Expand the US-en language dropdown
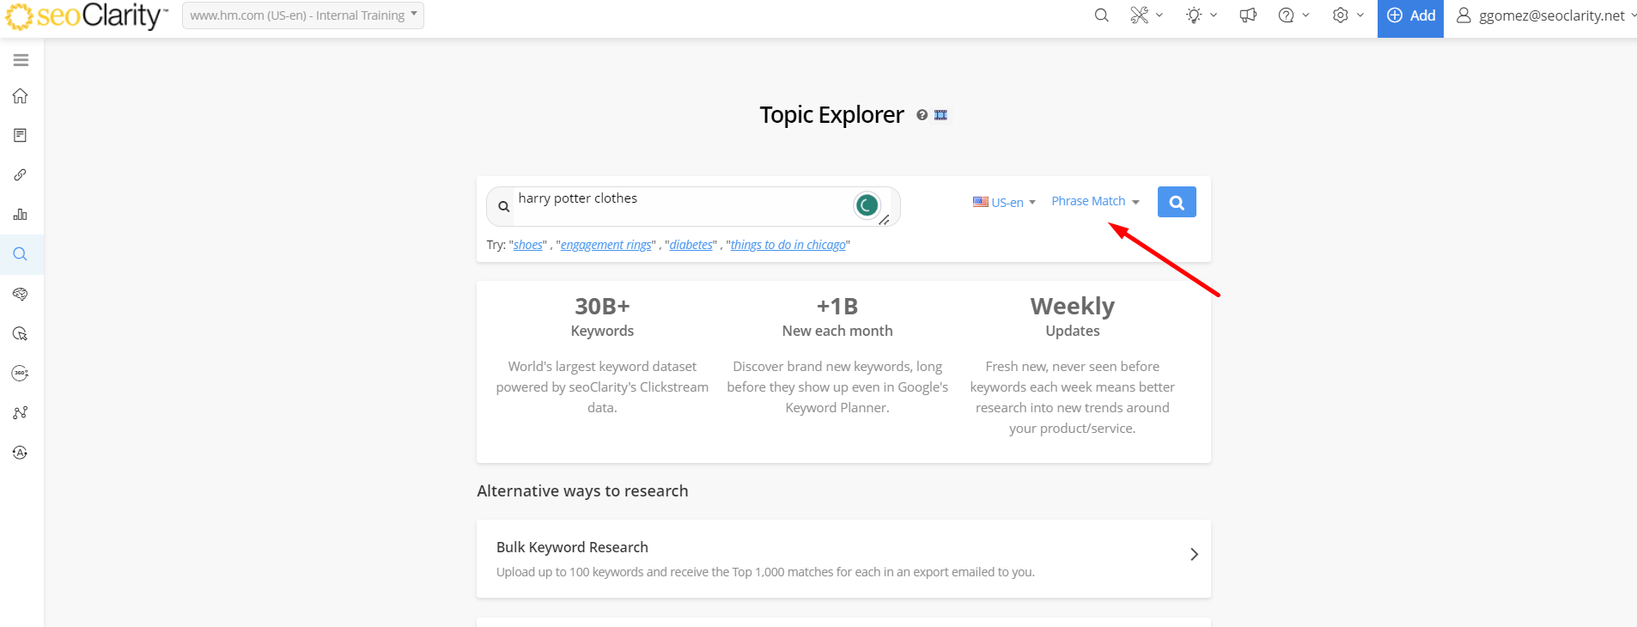This screenshot has width=1637, height=627. (x=1004, y=203)
